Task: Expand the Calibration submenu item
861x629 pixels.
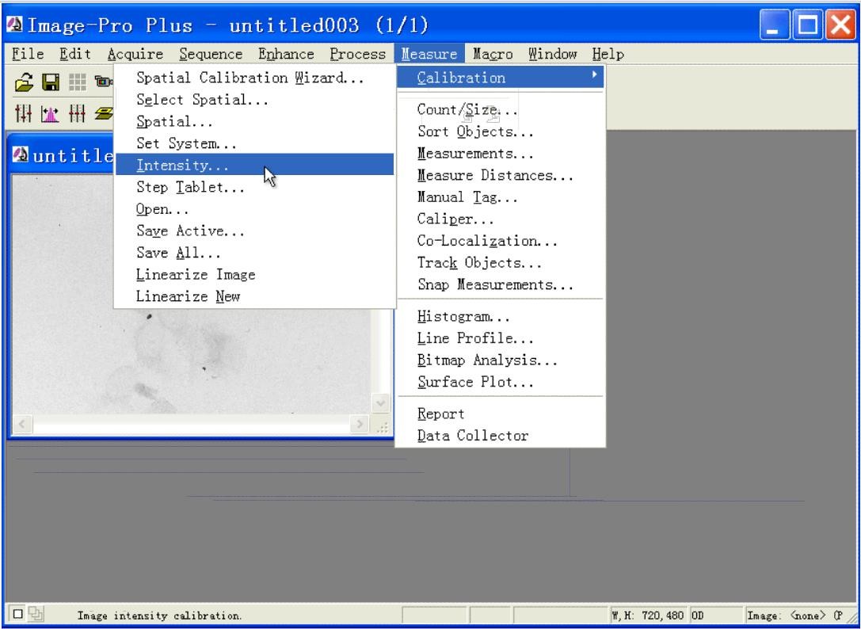Action: click(501, 78)
